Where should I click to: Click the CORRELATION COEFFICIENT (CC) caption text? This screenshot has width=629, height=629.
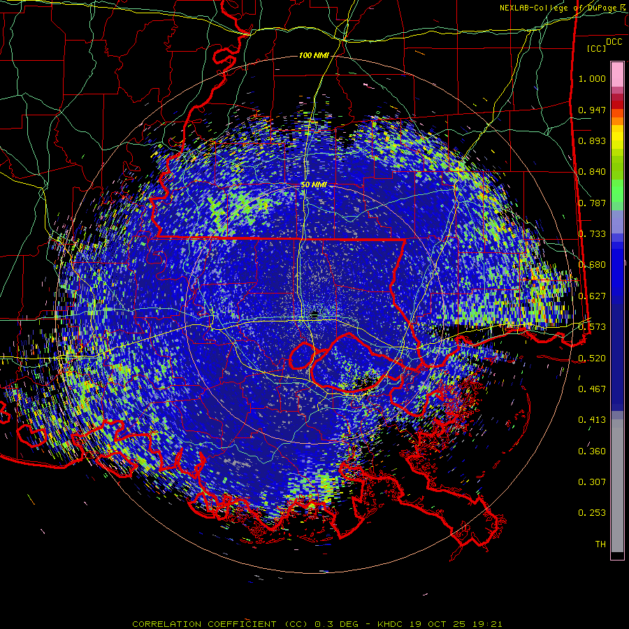pos(220,624)
